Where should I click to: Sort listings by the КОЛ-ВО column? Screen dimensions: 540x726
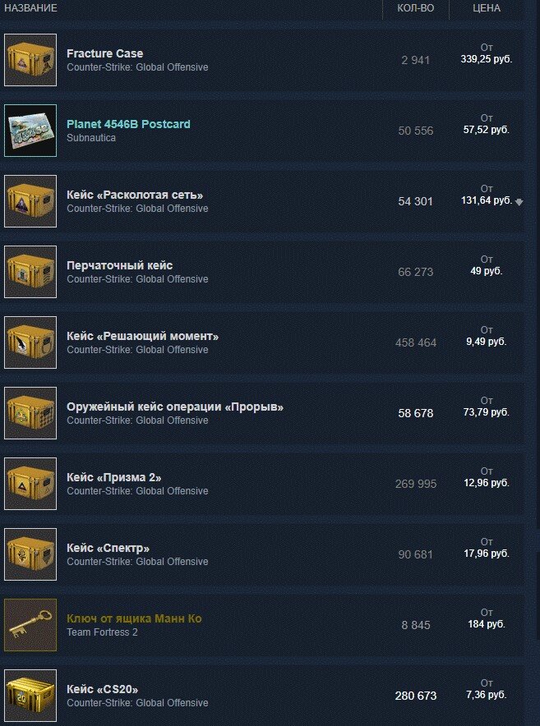[x=416, y=8]
